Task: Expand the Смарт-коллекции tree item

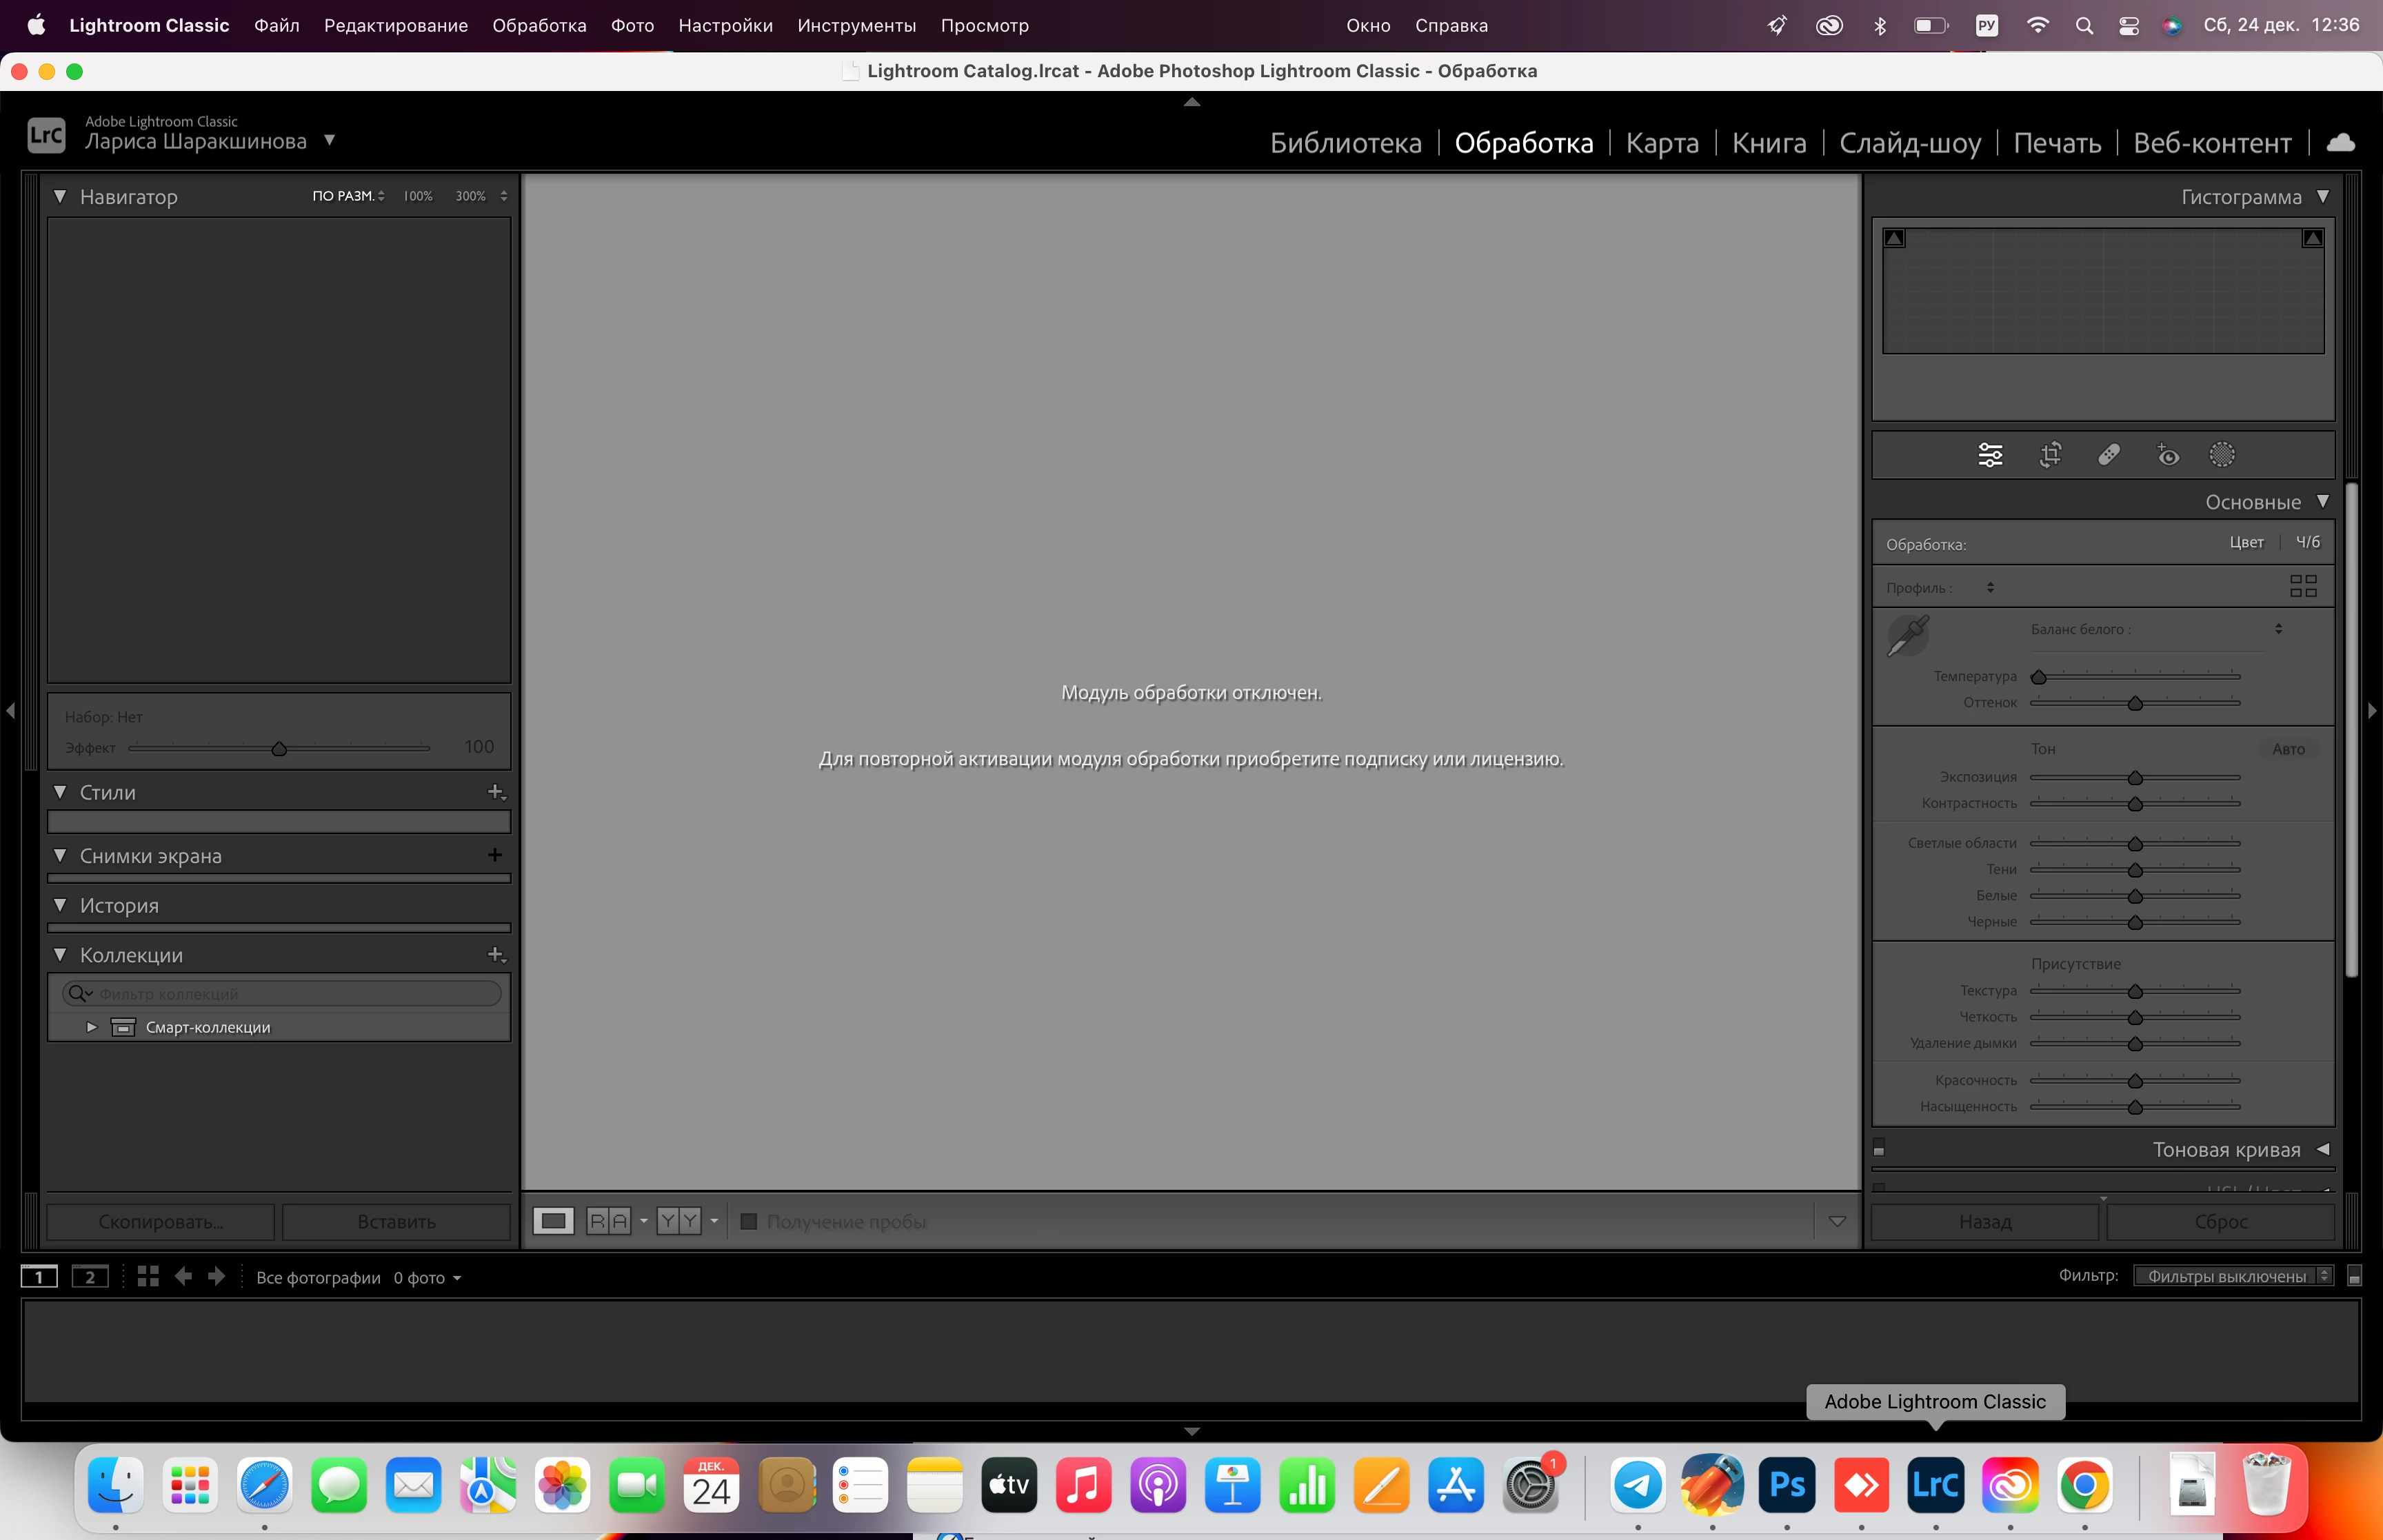Action: [x=91, y=1027]
